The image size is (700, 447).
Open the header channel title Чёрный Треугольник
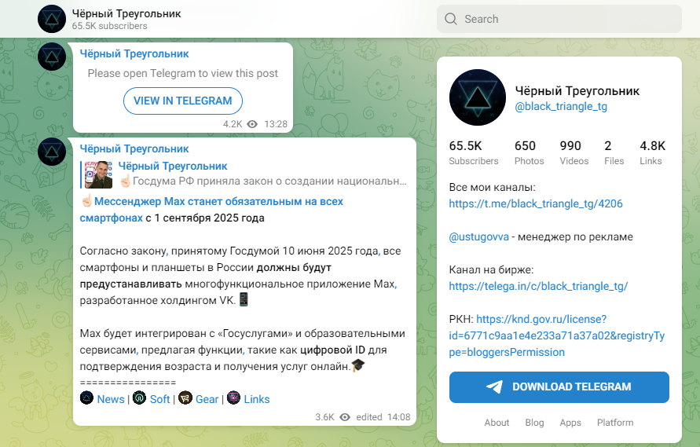coord(126,13)
